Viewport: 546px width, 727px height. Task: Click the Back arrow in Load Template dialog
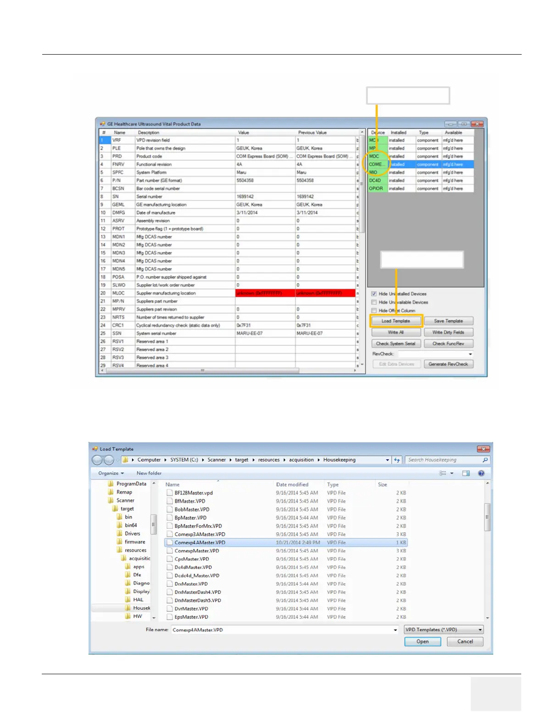click(x=97, y=460)
